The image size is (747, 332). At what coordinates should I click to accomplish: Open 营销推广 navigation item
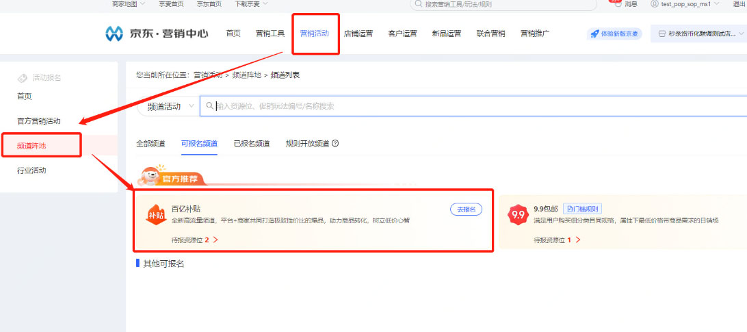(535, 34)
